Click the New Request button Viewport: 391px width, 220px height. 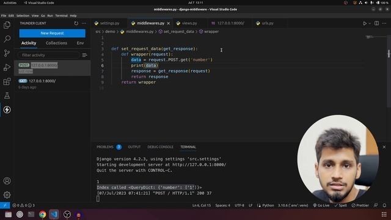pos(52,33)
